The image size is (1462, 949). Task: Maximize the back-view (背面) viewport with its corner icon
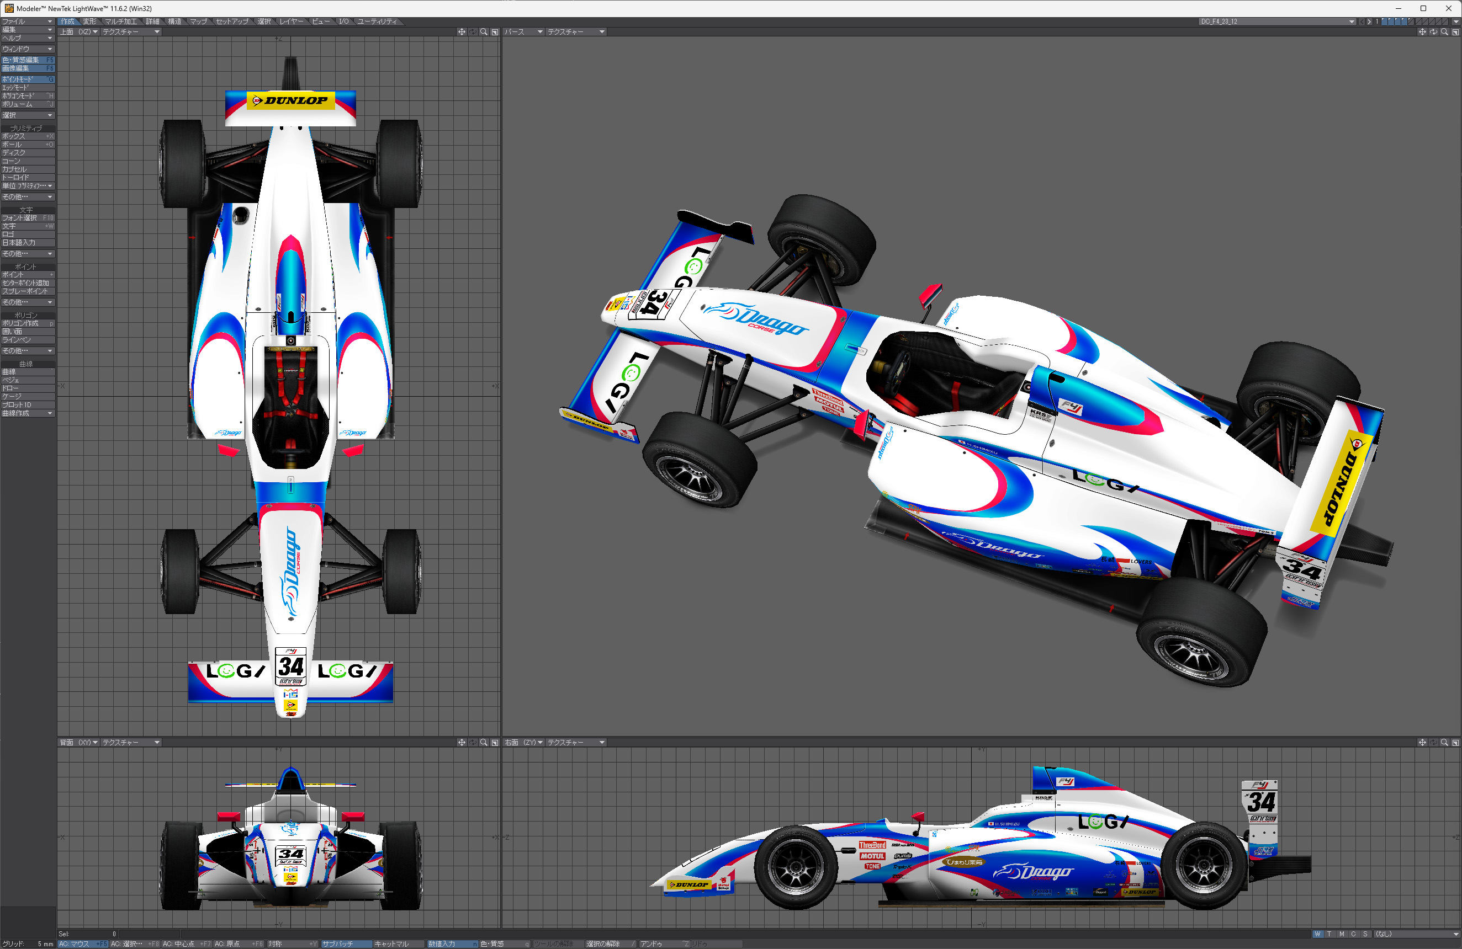(495, 742)
